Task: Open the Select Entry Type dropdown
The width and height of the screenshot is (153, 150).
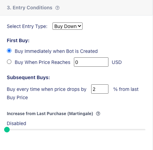Action: [x=67, y=26]
